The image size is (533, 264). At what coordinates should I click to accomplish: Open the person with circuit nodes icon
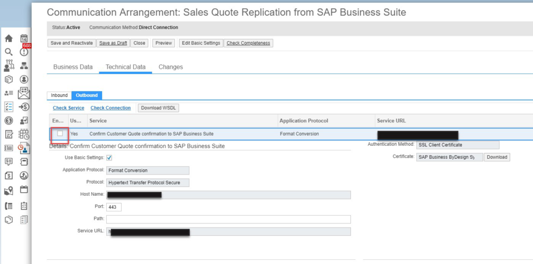click(9, 66)
